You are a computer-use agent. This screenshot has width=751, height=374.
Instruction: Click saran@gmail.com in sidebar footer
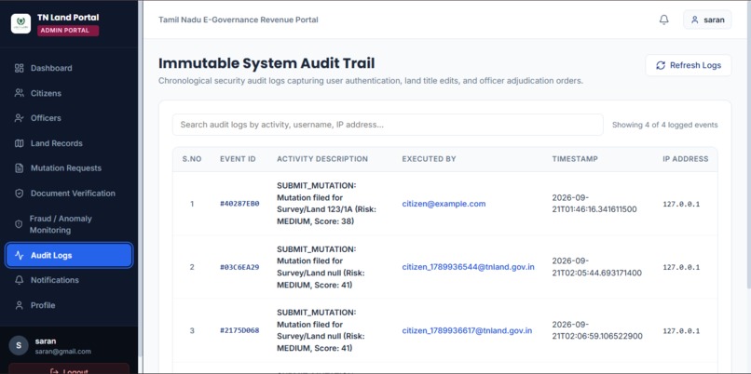(62, 352)
